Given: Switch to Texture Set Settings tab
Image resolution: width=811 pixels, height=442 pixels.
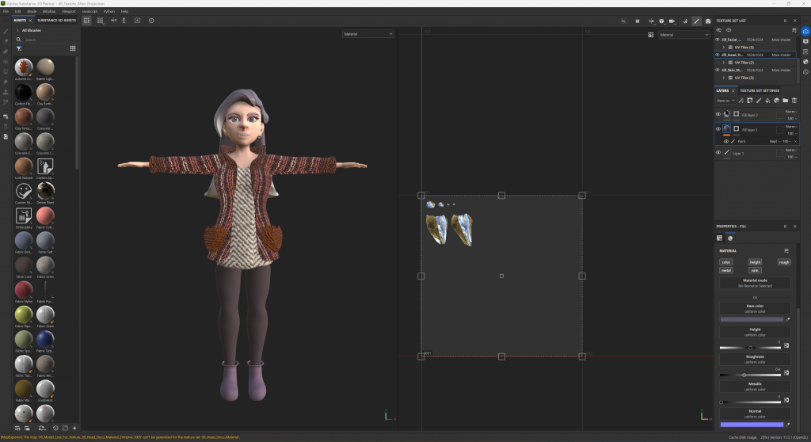Looking at the screenshot, I should pyautogui.click(x=760, y=90).
